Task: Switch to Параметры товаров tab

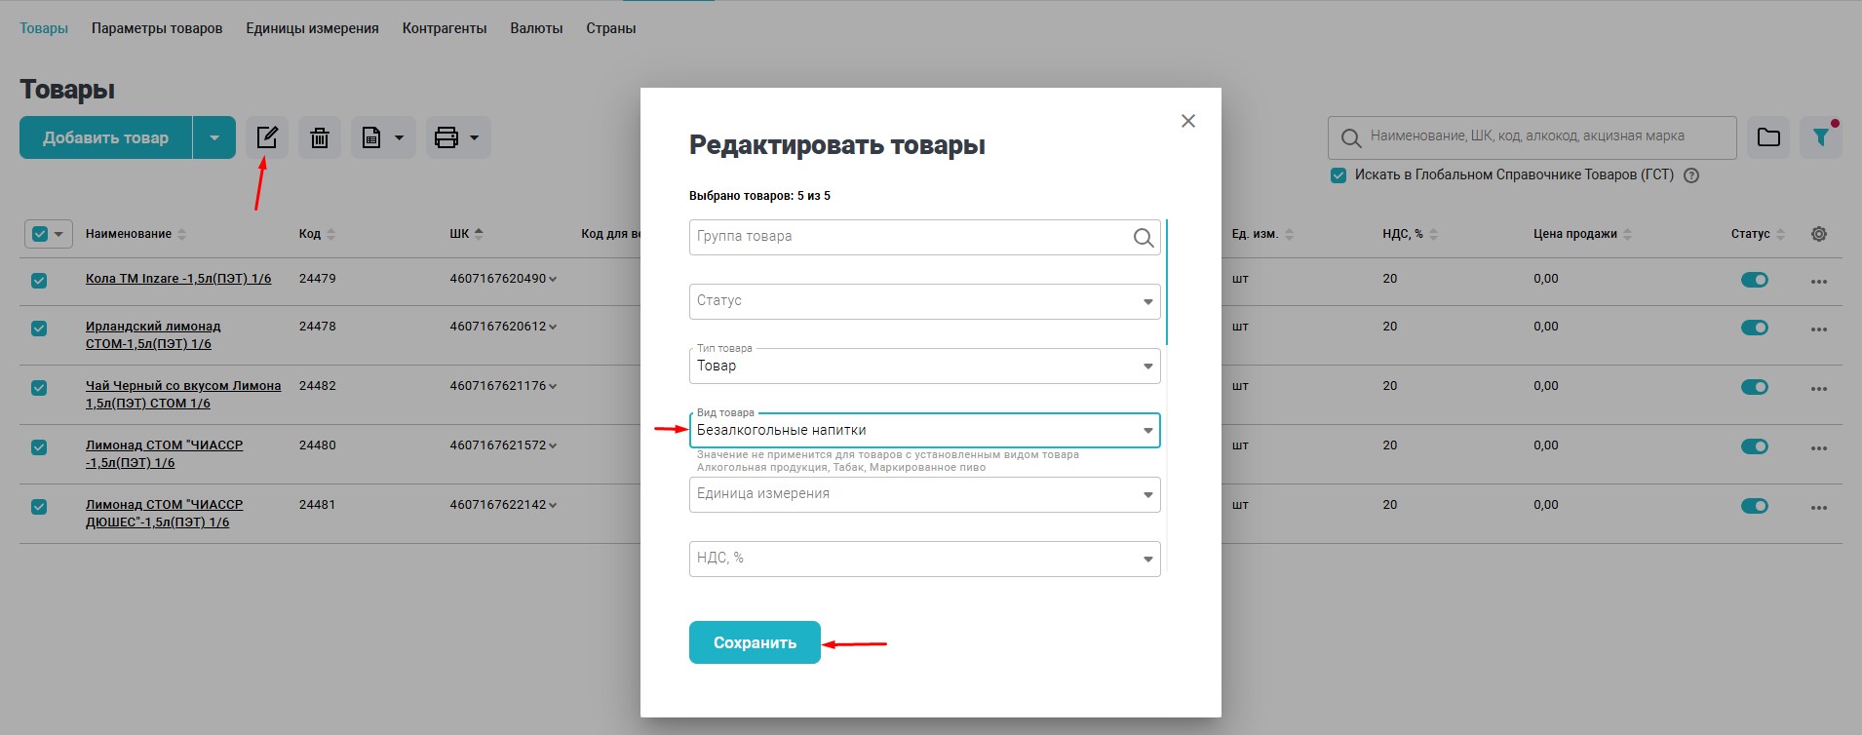Action: 157,28
